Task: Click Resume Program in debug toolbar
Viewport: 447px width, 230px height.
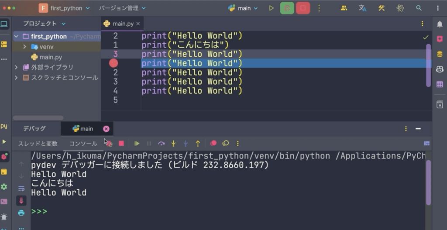Action: [137, 143]
